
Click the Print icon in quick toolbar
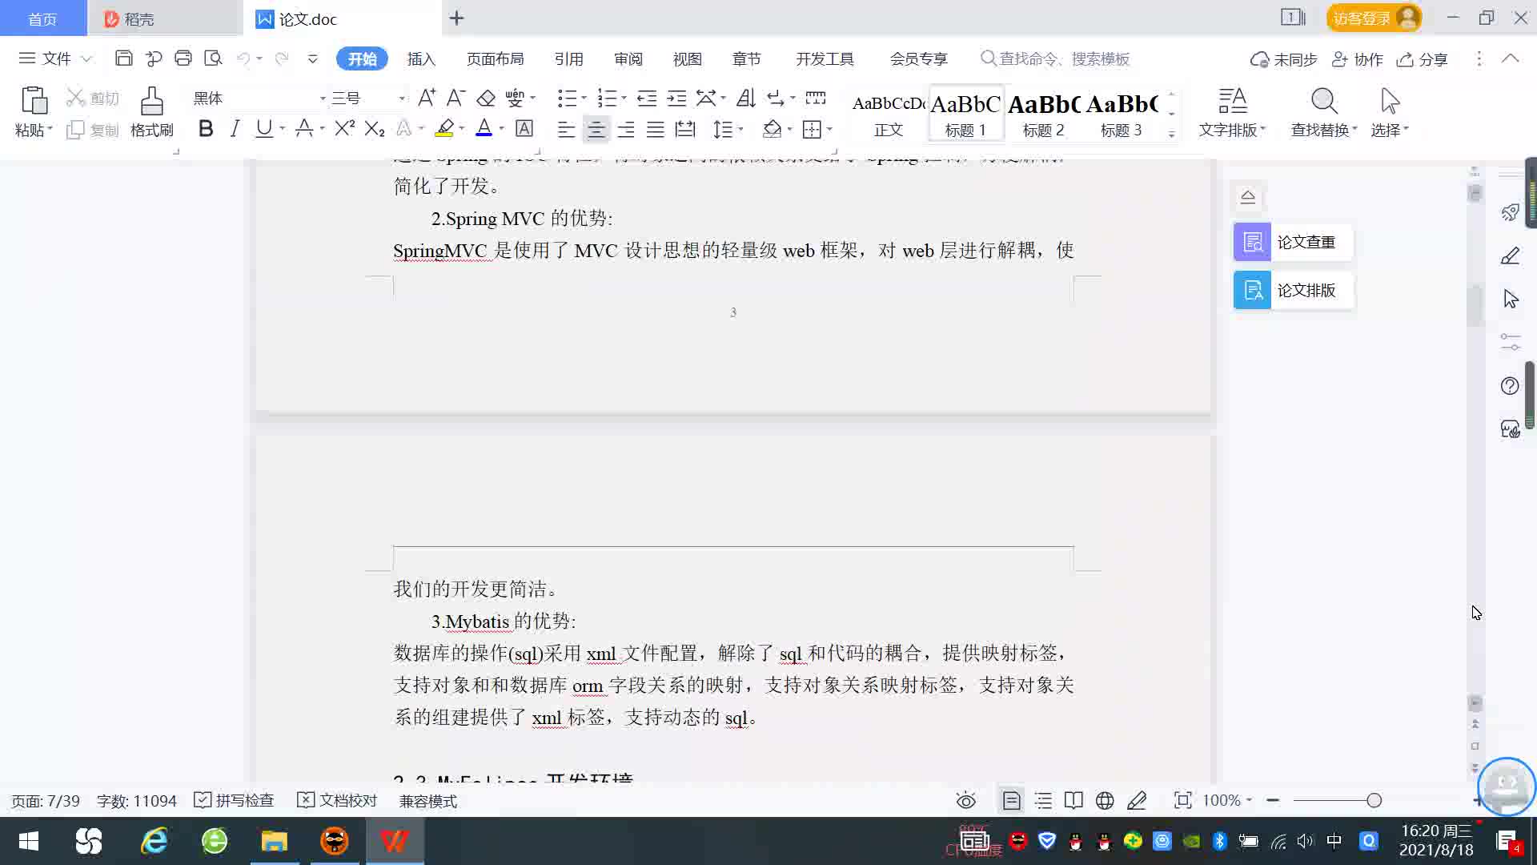point(183,58)
